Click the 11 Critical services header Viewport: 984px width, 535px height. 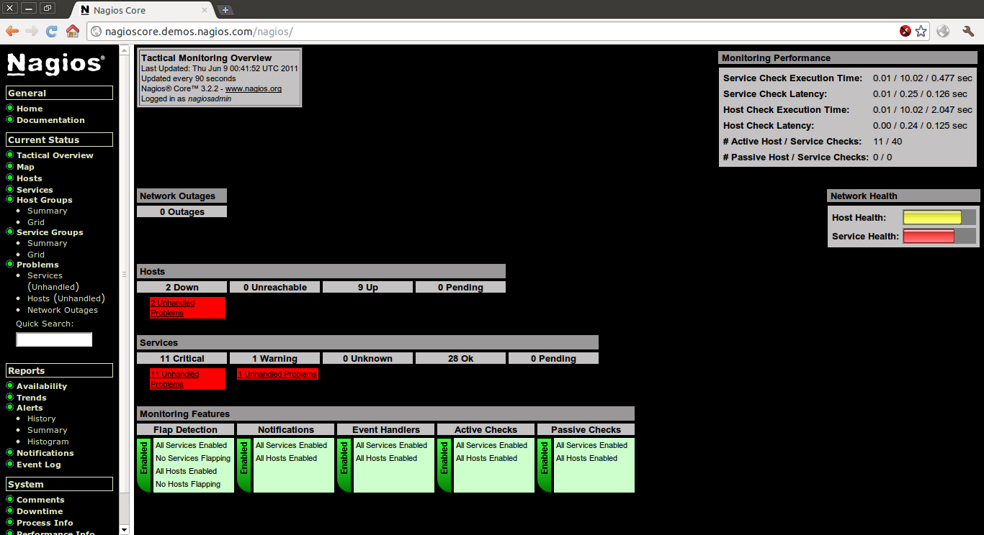(182, 358)
